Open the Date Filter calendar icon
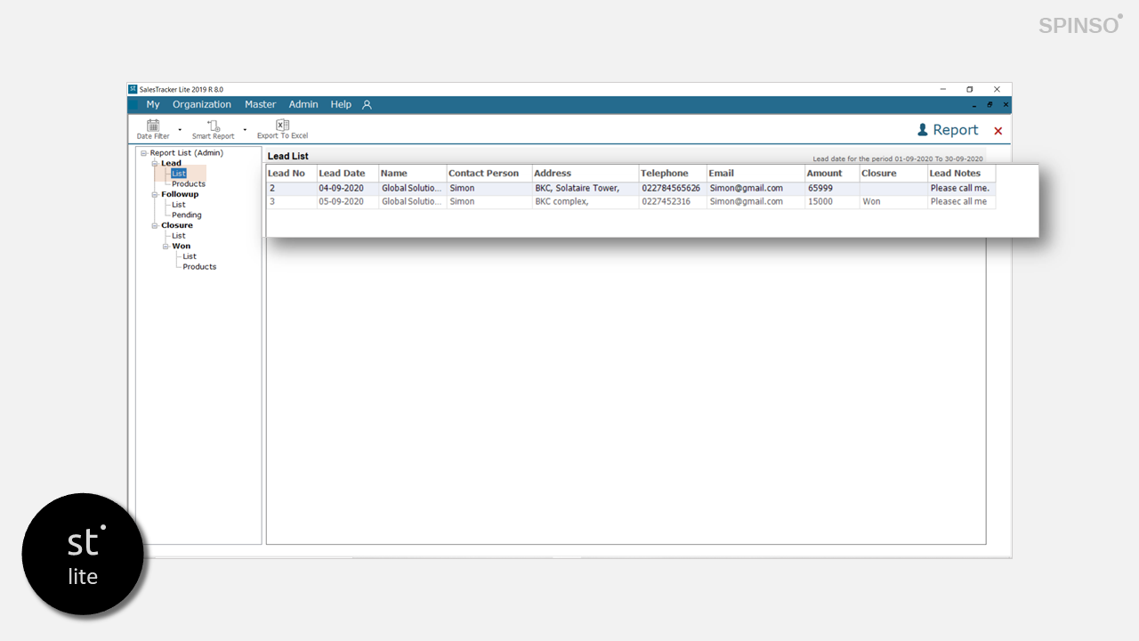 coord(153,126)
